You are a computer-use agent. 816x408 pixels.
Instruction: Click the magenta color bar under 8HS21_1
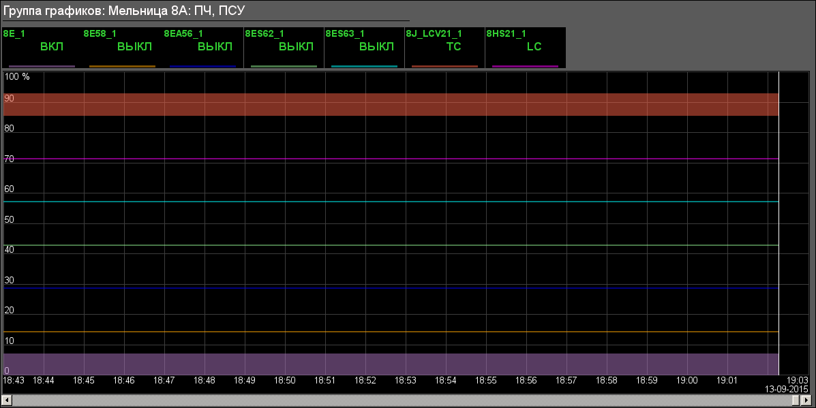(525, 67)
